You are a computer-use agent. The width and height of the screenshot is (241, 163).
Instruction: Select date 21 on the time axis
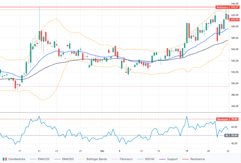coord(39,151)
